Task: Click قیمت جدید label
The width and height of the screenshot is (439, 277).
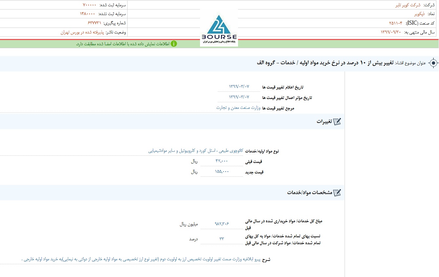Action: pos(254,172)
